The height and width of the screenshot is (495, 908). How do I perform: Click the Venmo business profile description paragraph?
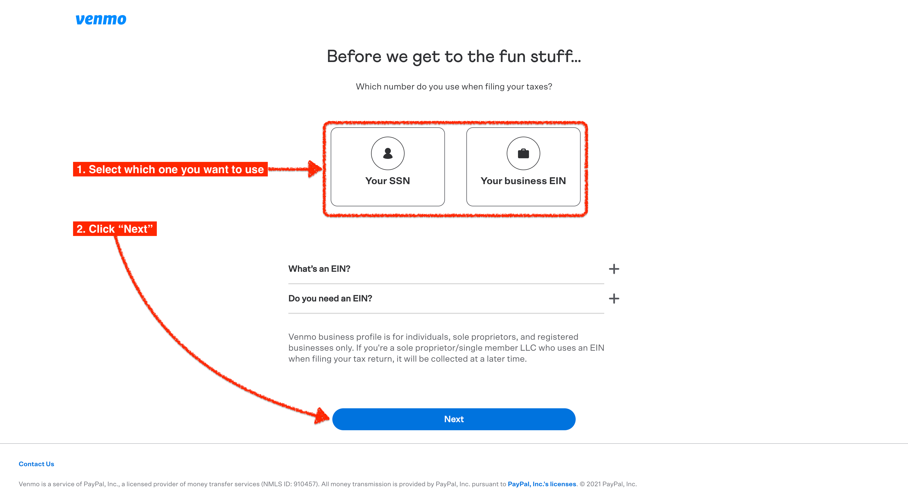446,348
